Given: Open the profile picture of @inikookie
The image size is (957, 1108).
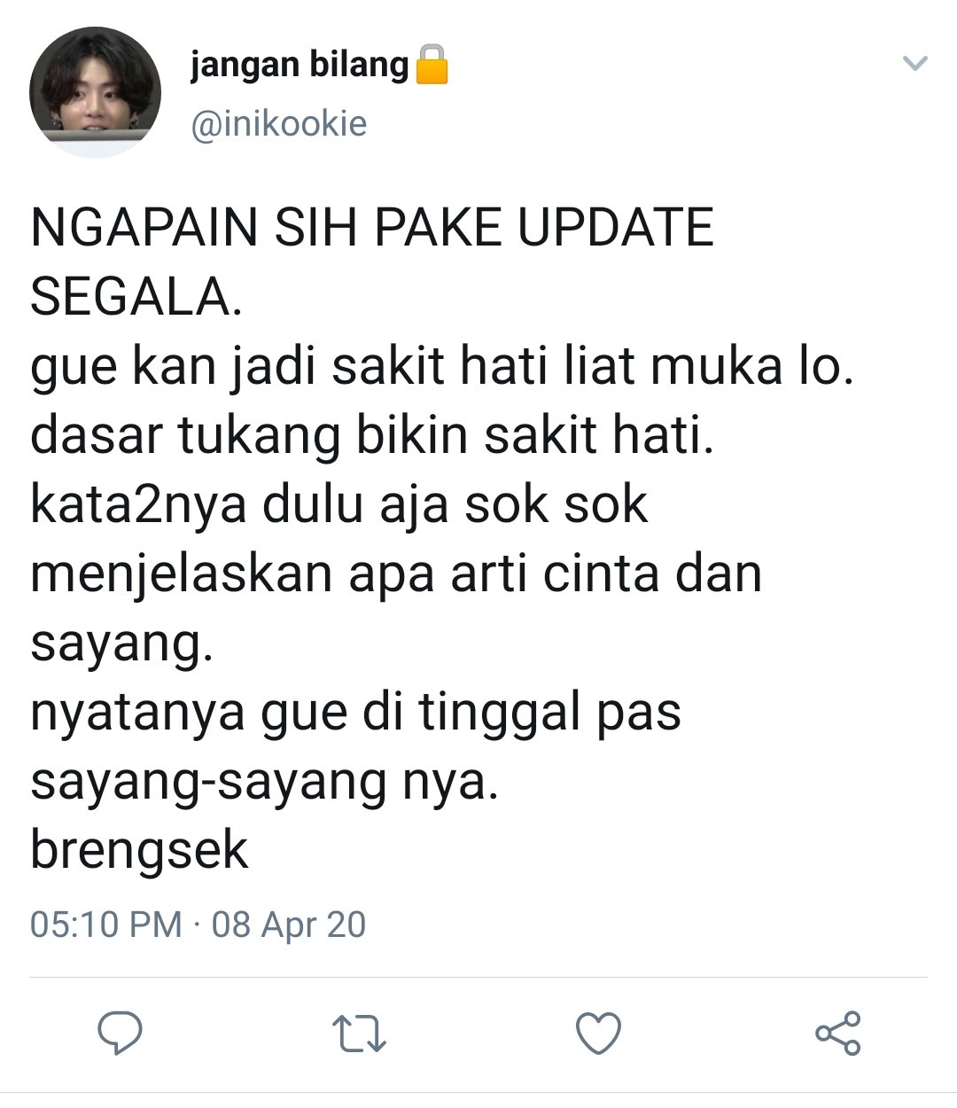Looking at the screenshot, I should click(96, 92).
